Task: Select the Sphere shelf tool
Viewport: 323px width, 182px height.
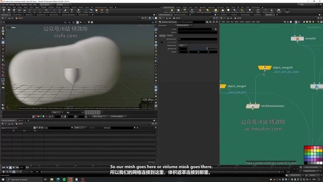Action: click(x=9, y=11)
